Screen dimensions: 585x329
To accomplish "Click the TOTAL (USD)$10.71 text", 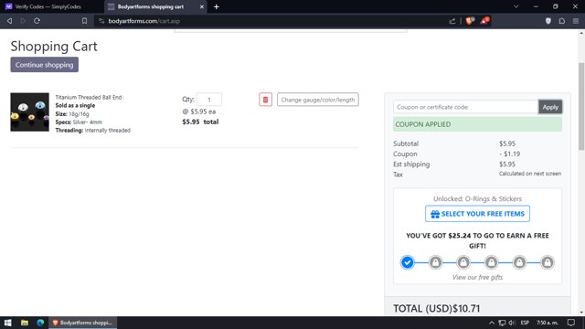I will pos(437,309).
